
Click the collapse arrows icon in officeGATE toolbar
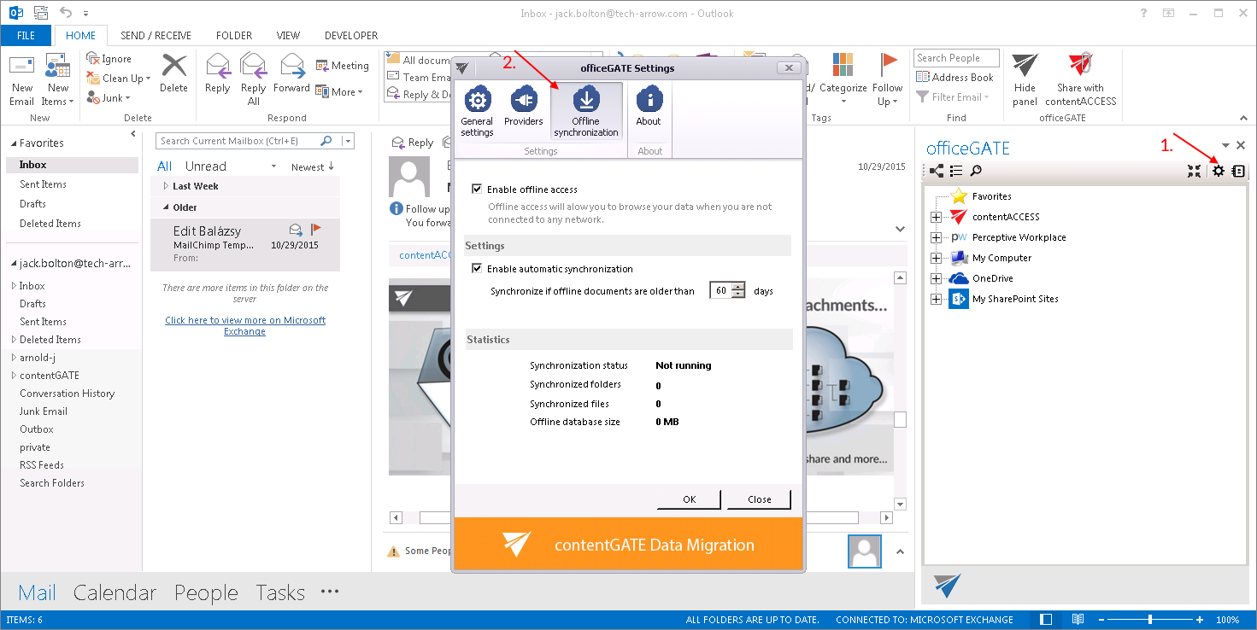pyautogui.click(x=1194, y=171)
